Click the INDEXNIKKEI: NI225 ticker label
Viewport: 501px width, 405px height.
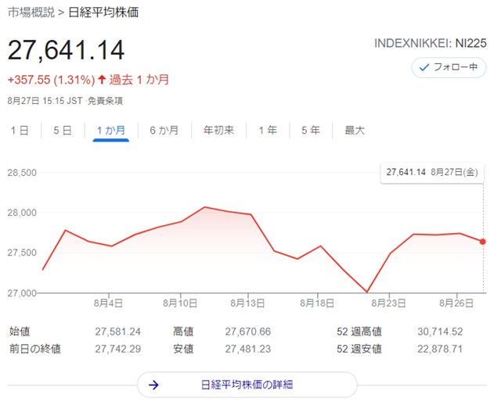pyautogui.click(x=431, y=44)
